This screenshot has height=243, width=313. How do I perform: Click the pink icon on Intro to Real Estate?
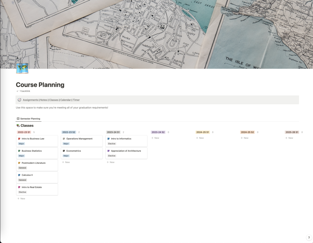(x=19, y=187)
